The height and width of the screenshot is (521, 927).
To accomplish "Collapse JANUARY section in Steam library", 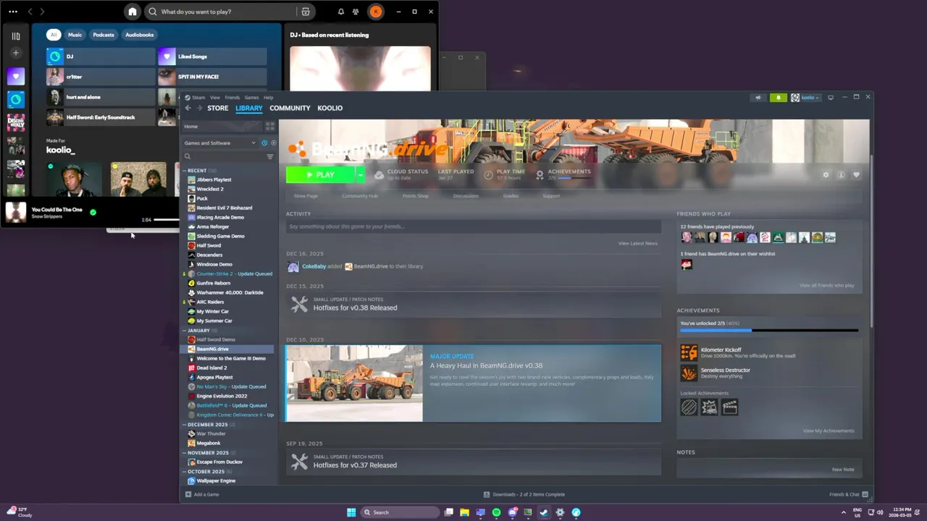I will coord(185,331).
